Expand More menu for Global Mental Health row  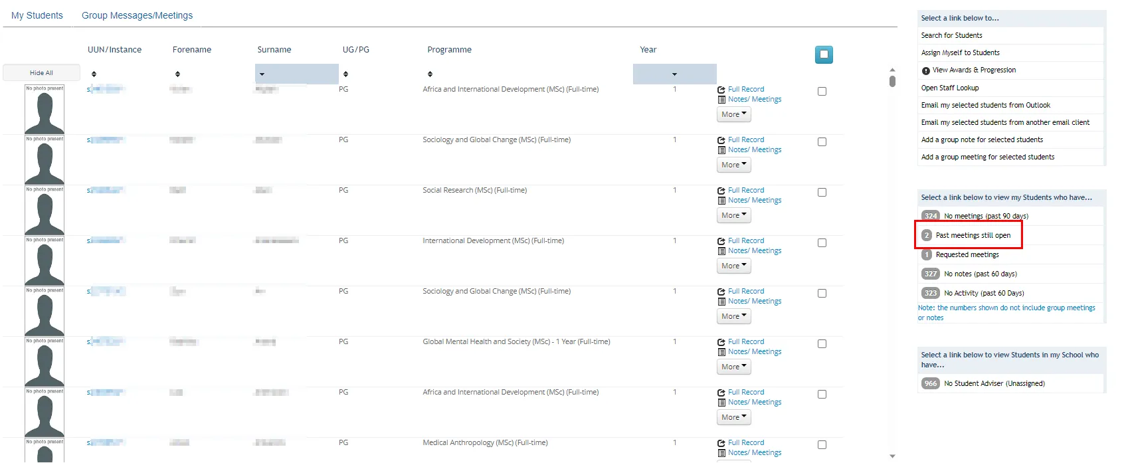733,367
